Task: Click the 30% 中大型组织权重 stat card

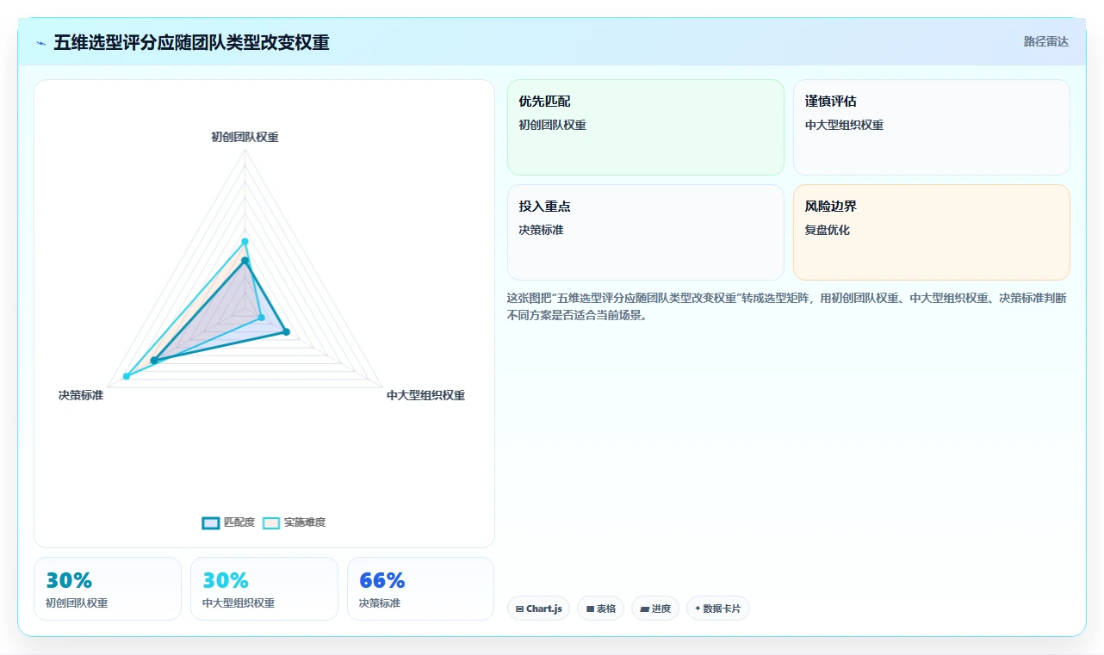Action: 264,589
